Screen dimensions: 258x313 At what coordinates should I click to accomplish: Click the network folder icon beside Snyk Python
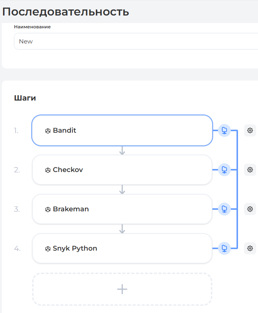coord(224,248)
